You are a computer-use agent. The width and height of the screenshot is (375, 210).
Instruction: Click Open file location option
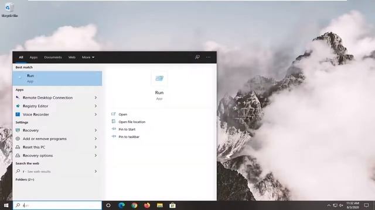(x=132, y=122)
